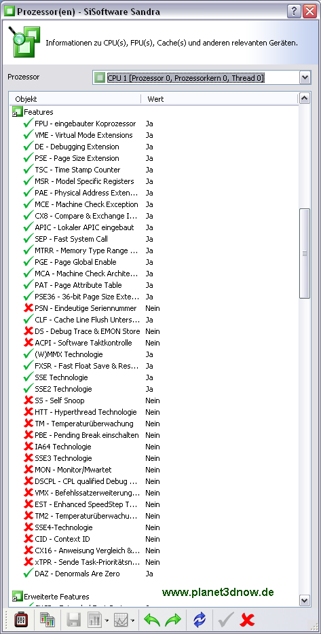The width and height of the screenshot is (321, 634).
Task: Click the vertical scrollbar thumb
Action: coord(305,253)
